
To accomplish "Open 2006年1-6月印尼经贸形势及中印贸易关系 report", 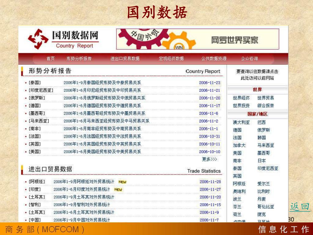I will [x=102, y=90].
